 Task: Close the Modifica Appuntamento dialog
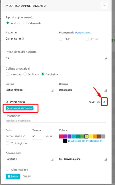[104, 6]
